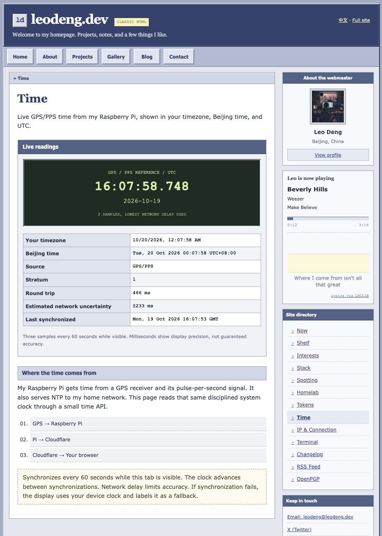Screen dimensions: 382x536
Task: Switch language via the 中文 link
Action: pyautogui.click(x=343, y=20)
